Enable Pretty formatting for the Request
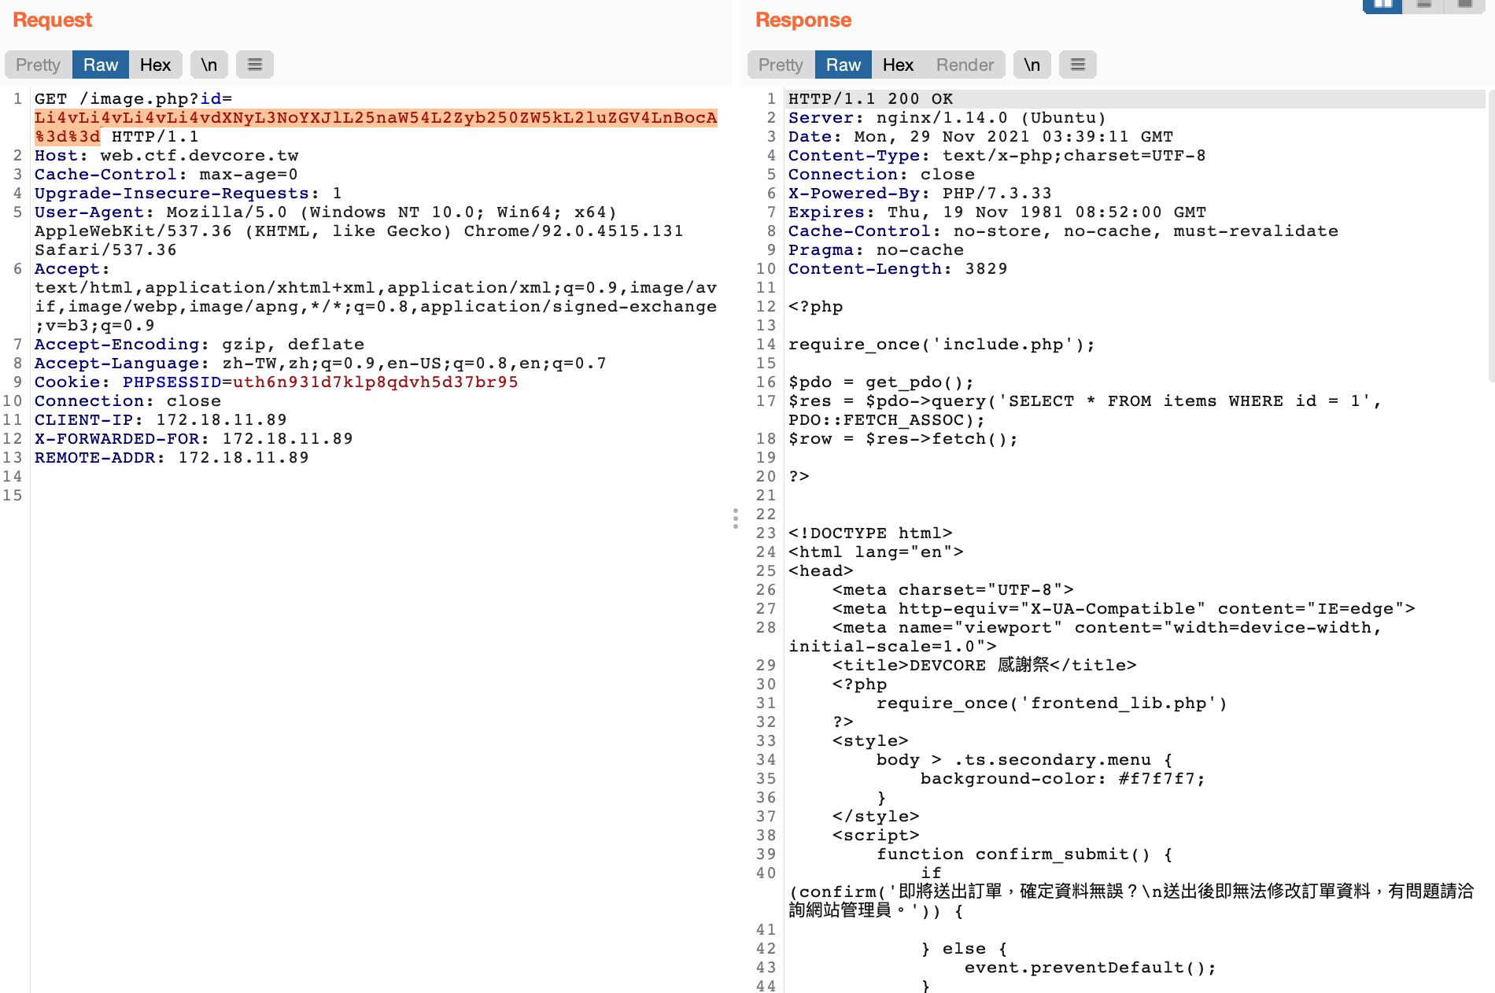This screenshot has width=1495, height=993. click(36, 65)
